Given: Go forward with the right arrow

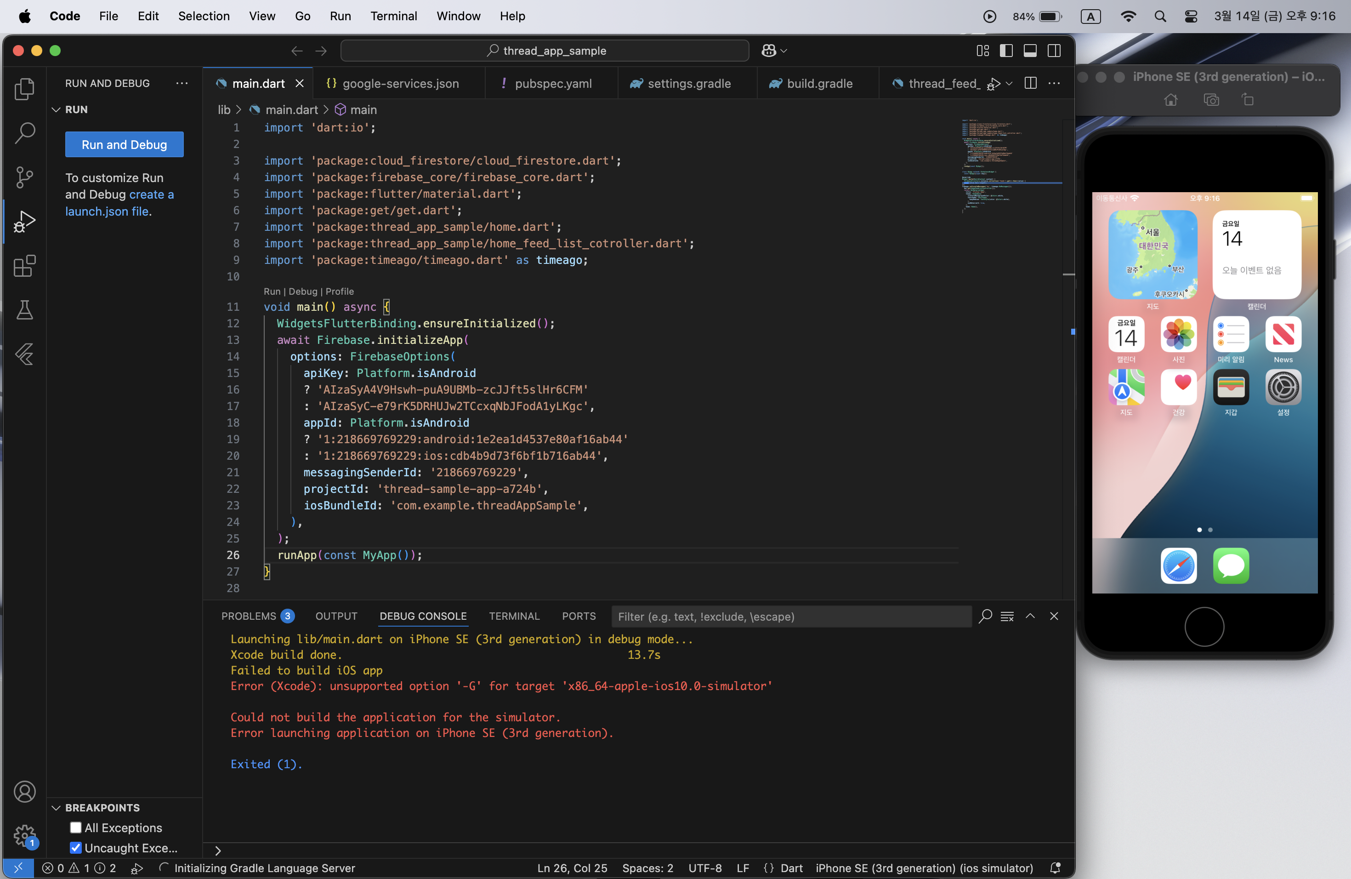Looking at the screenshot, I should (321, 51).
